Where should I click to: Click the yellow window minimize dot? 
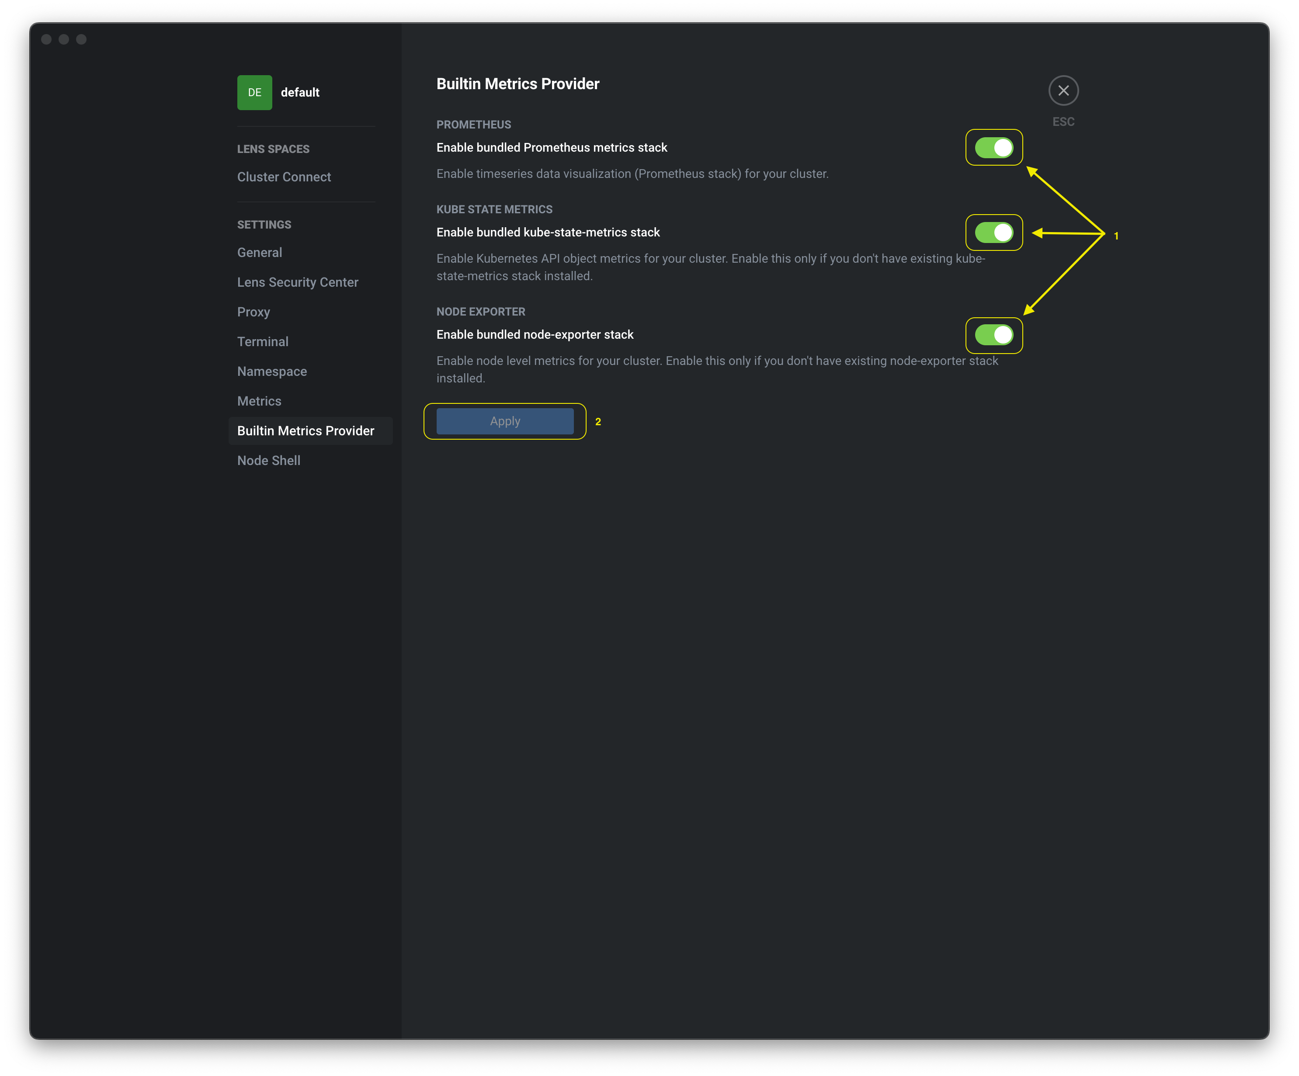[x=64, y=40]
